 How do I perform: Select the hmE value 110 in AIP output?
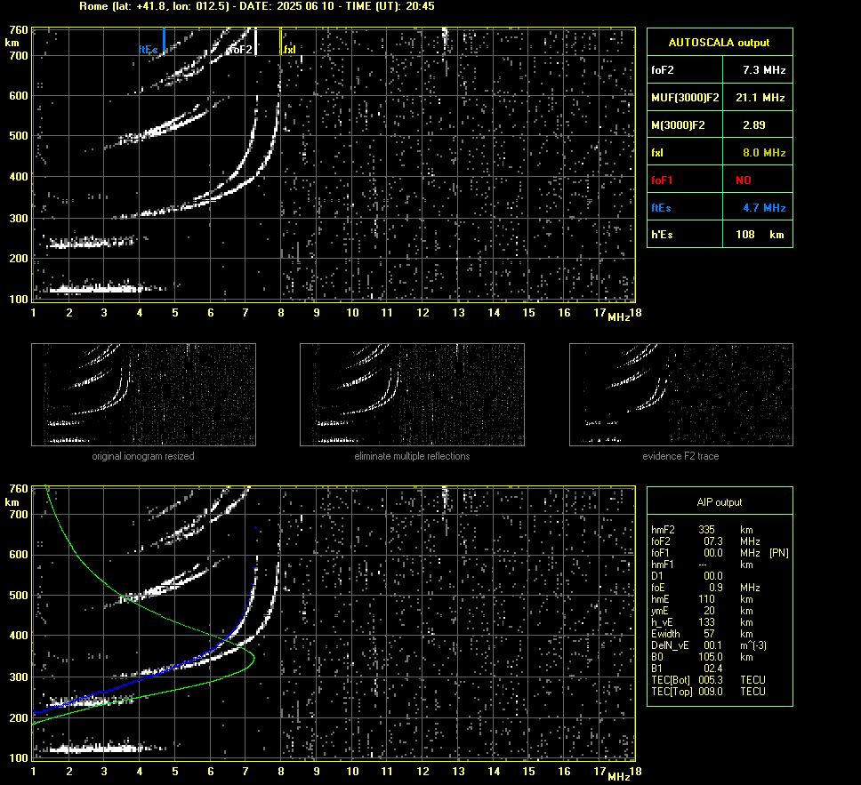point(707,599)
